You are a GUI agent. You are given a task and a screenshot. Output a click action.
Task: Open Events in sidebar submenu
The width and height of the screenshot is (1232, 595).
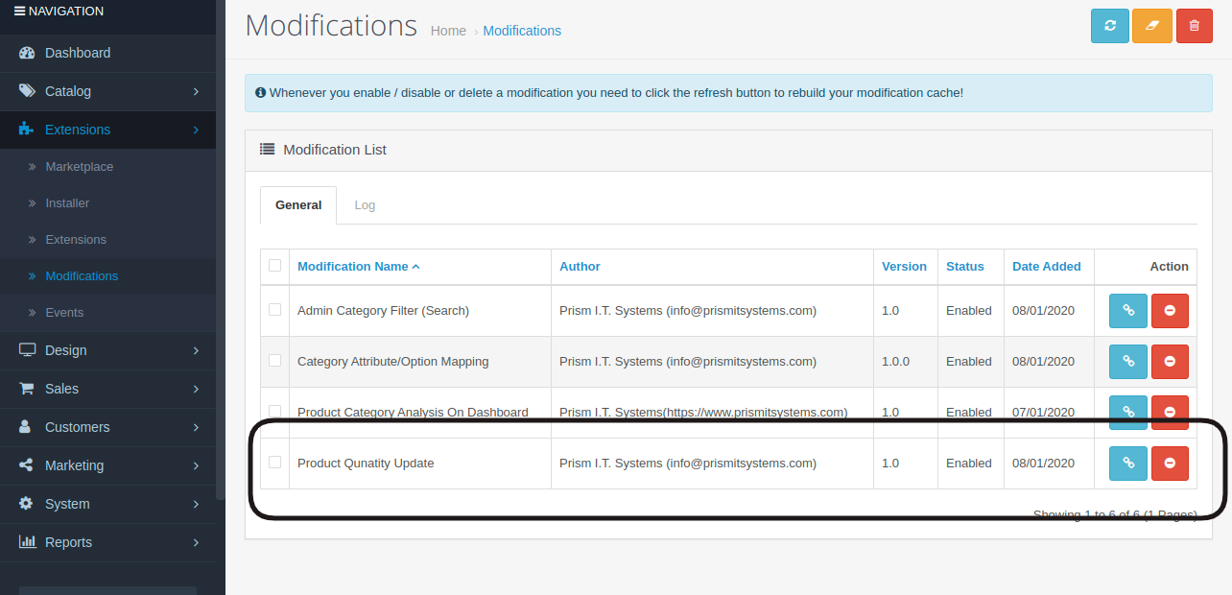64,313
